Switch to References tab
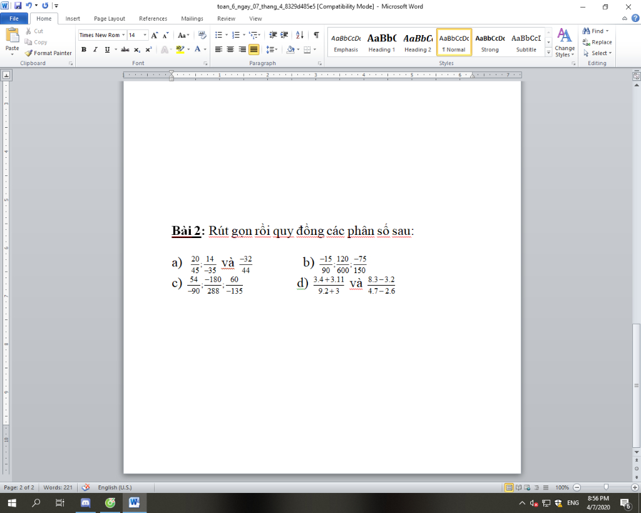Viewport: 641px width, 513px height. click(x=153, y=18)
